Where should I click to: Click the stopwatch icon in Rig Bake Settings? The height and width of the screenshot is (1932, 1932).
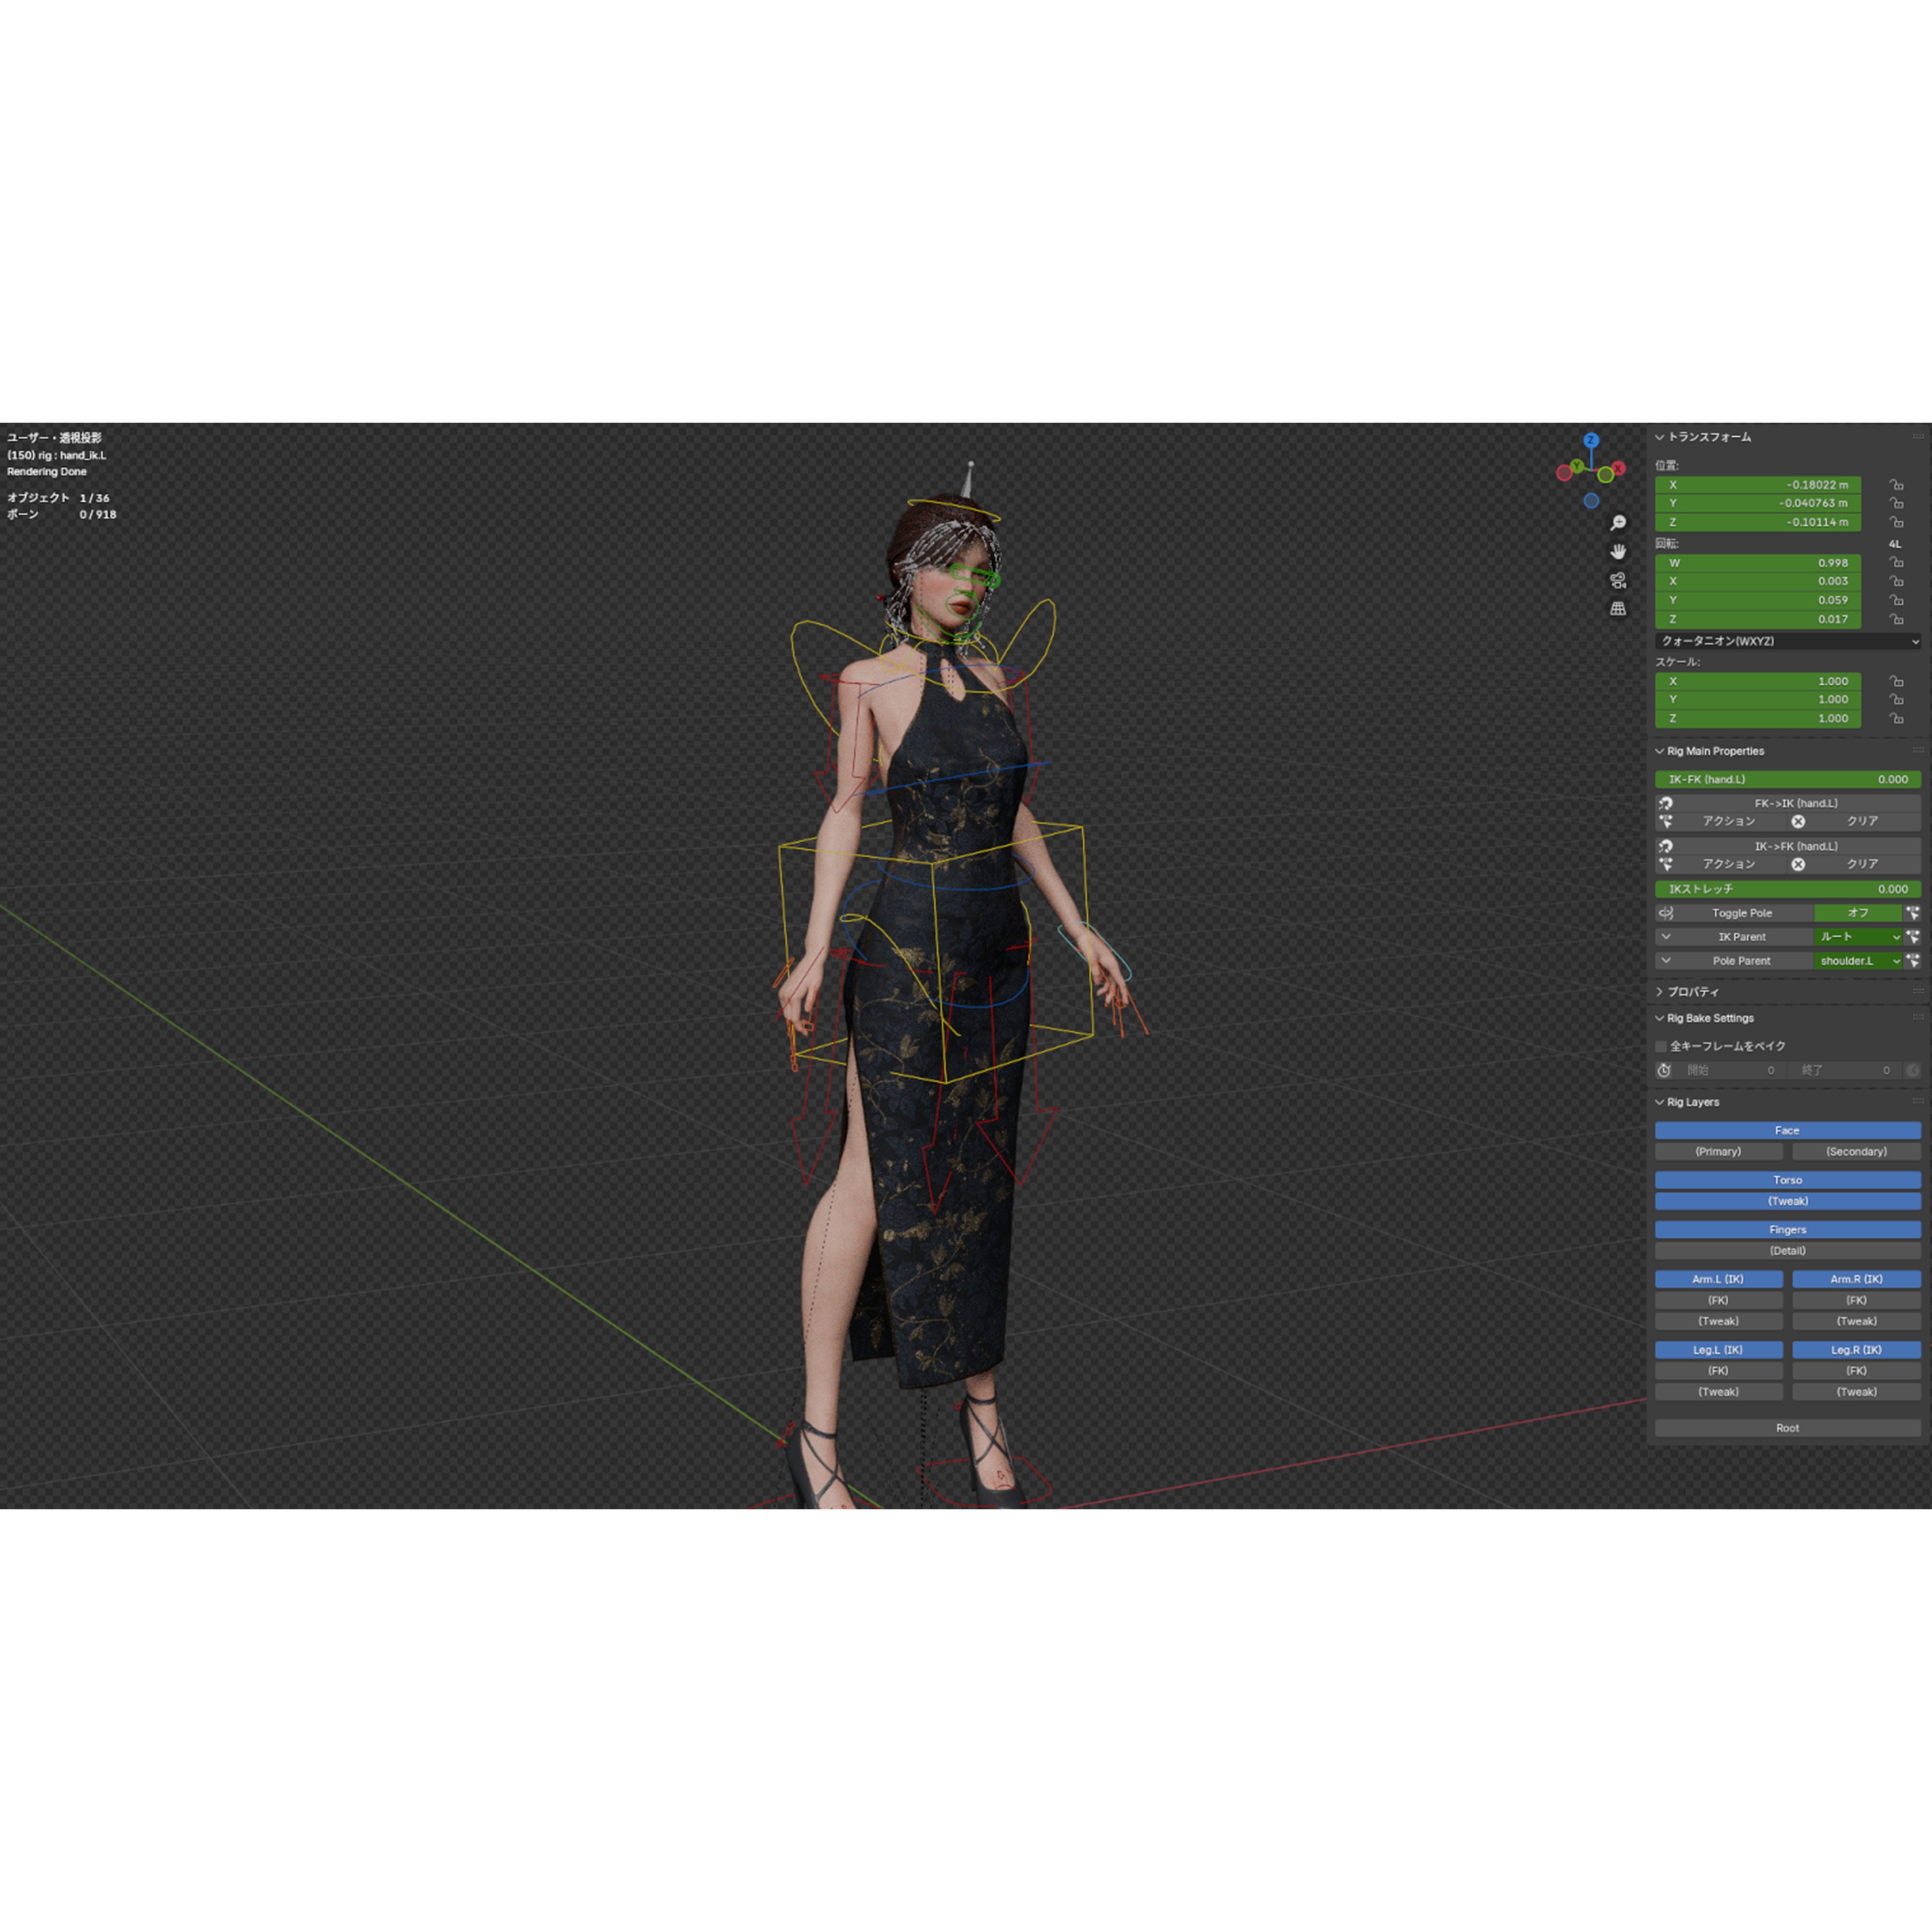1665,1070
